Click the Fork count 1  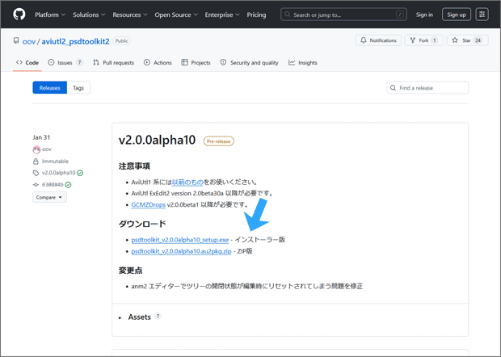pos(434,40)
